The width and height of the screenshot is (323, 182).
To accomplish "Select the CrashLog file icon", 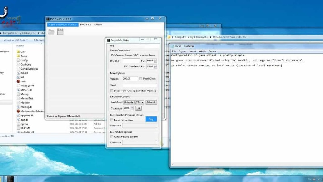I will pyautogui.click(x=18, y=64).
